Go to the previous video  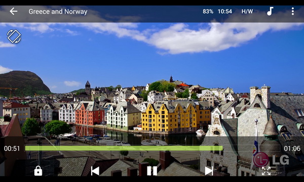[x=95, y=171]
